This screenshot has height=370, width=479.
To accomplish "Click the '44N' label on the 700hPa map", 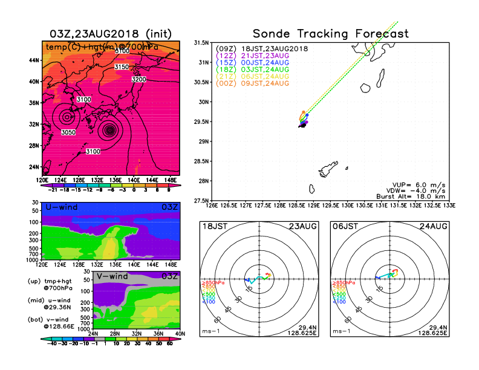I will pos(34,60).
